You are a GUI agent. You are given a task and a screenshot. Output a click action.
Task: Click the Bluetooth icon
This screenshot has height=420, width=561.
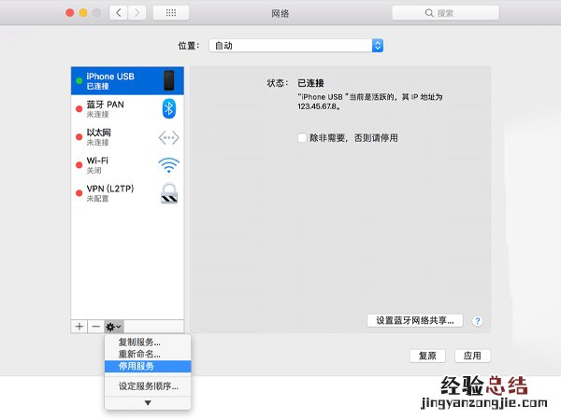click(x=169, y=108)
